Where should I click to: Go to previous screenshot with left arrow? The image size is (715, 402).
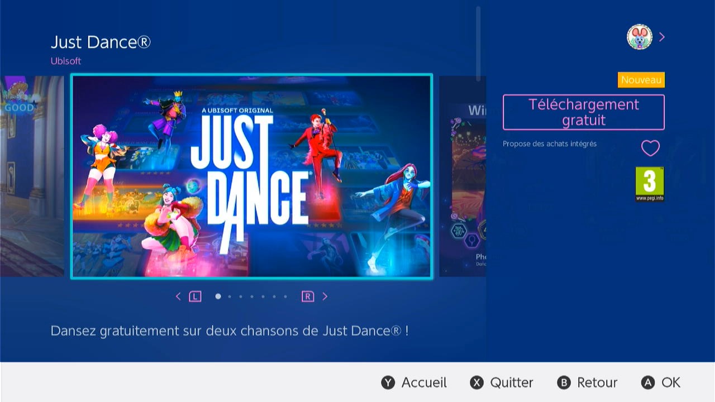[178, 296]
